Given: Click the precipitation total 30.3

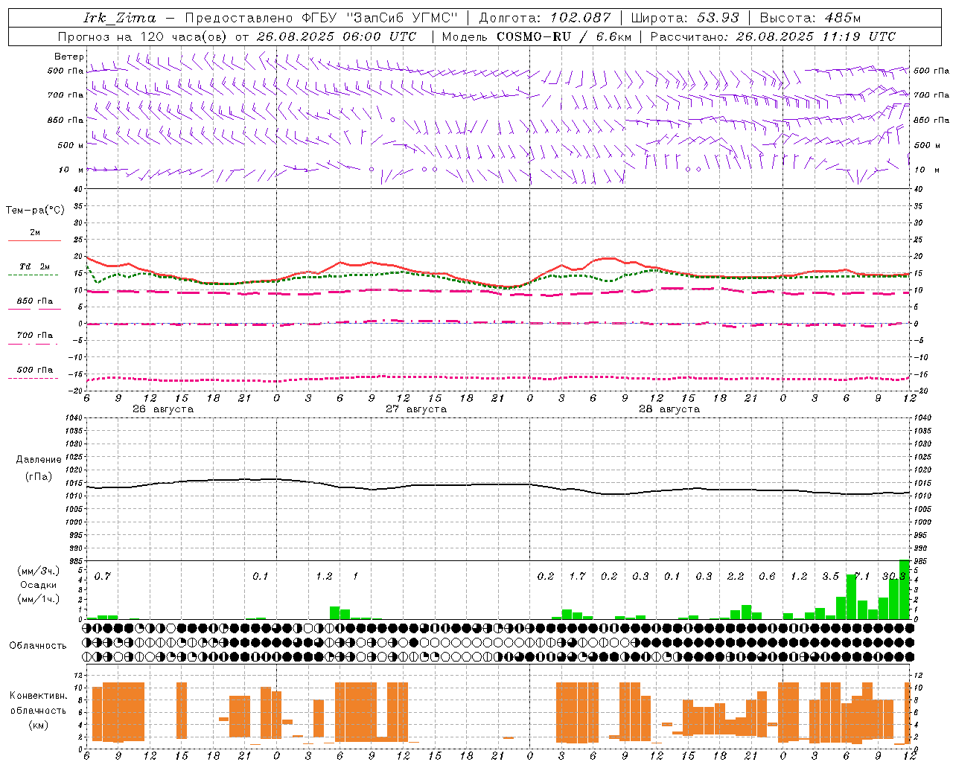Looking at the screenshot, I should click(x=893, y=576).
